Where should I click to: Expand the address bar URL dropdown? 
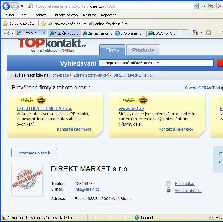point(196,6)
